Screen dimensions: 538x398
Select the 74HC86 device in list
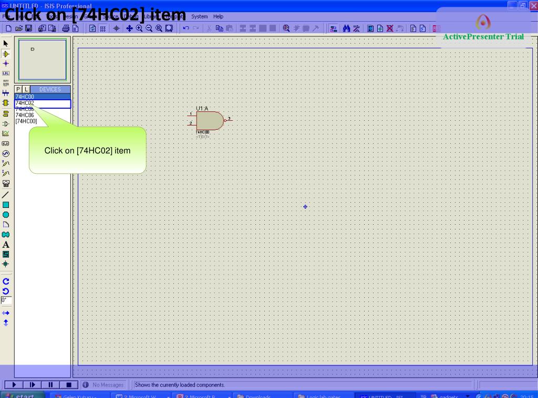point(43,115)
